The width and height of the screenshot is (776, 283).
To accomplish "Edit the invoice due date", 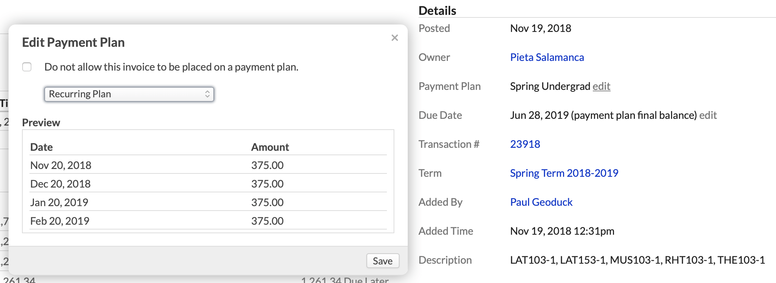I will (x=708, y=115).
